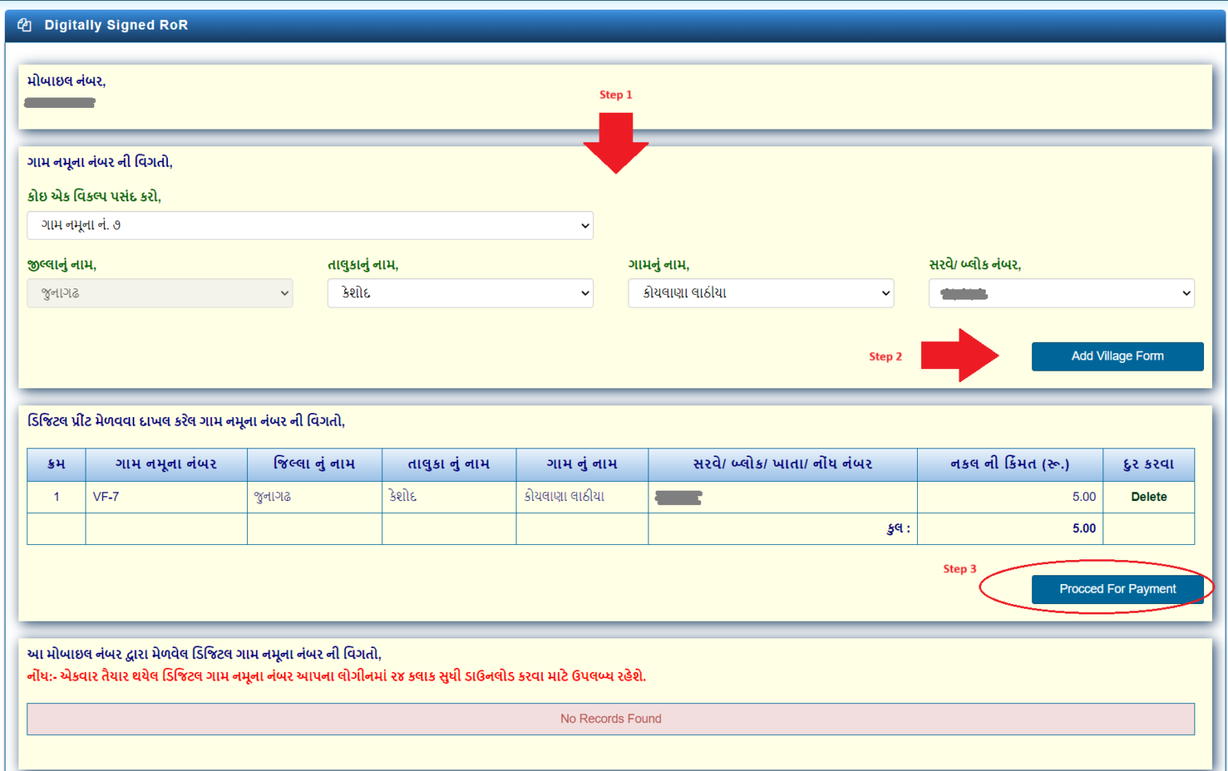
Task: Delete the VF-7 entry from the table
Action: pyautogui.click(x=1149, y=496)
